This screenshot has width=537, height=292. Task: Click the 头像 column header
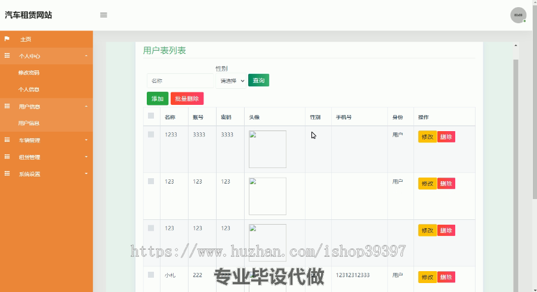tap(254, 117)
